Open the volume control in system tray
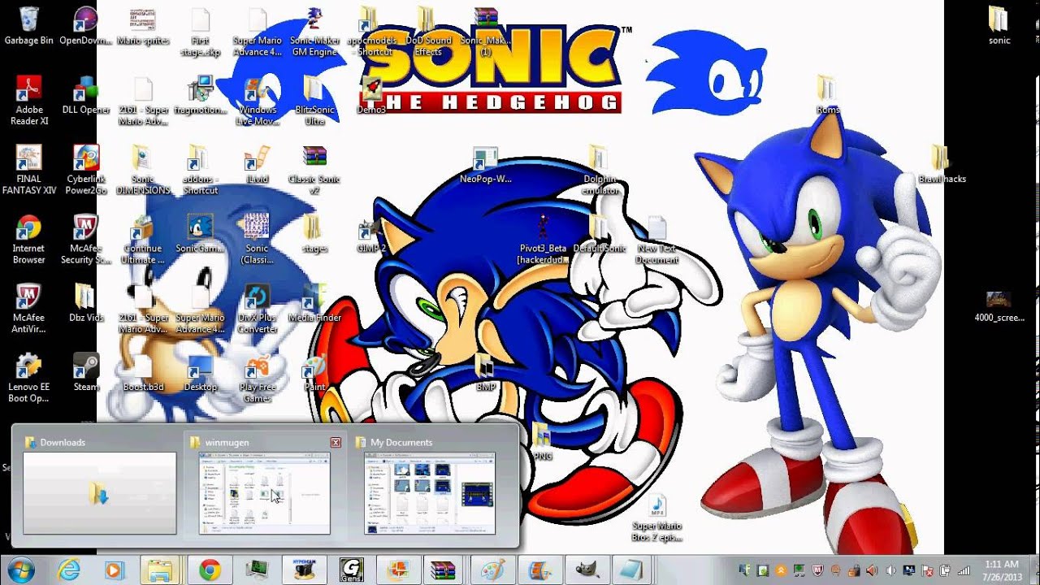Image resolution: width=1040 pixels, height=585 pixels. [x=891, y=570]
